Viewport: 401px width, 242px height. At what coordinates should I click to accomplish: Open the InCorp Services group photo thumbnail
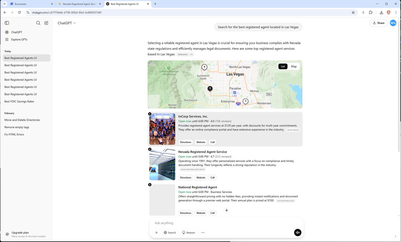(162, 129)
